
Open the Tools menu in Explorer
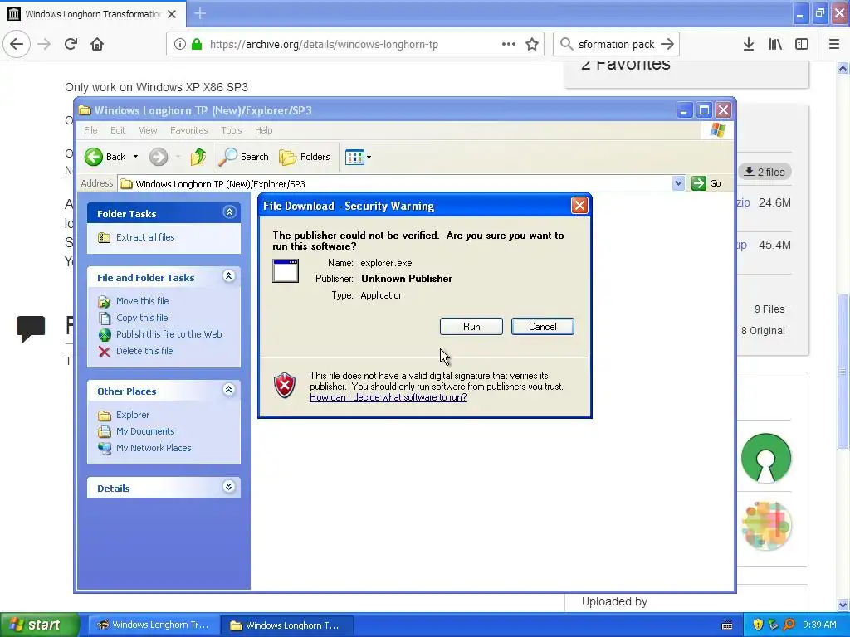pos(231,130)
